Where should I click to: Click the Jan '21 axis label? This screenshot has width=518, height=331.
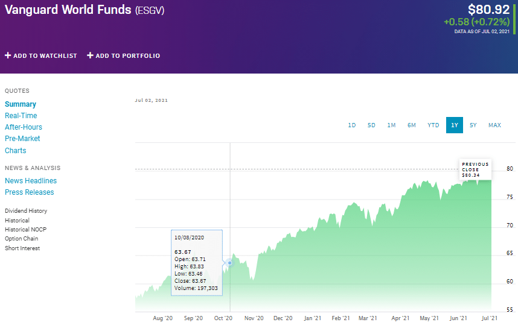click(313, 318)
